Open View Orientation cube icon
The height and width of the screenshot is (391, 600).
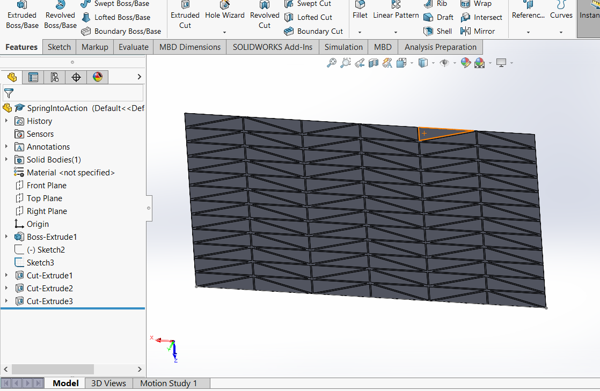[x=401, y=63]
